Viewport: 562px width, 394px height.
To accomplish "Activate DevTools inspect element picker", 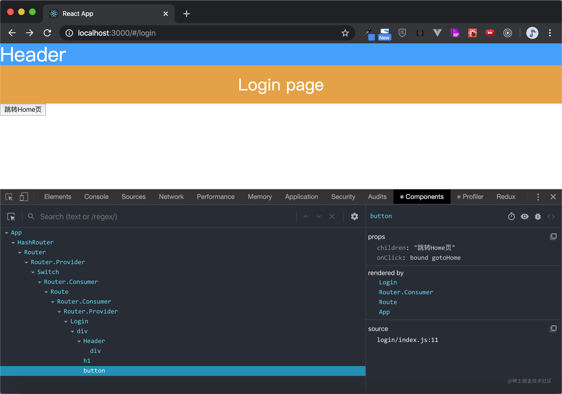I will [9, 197].
